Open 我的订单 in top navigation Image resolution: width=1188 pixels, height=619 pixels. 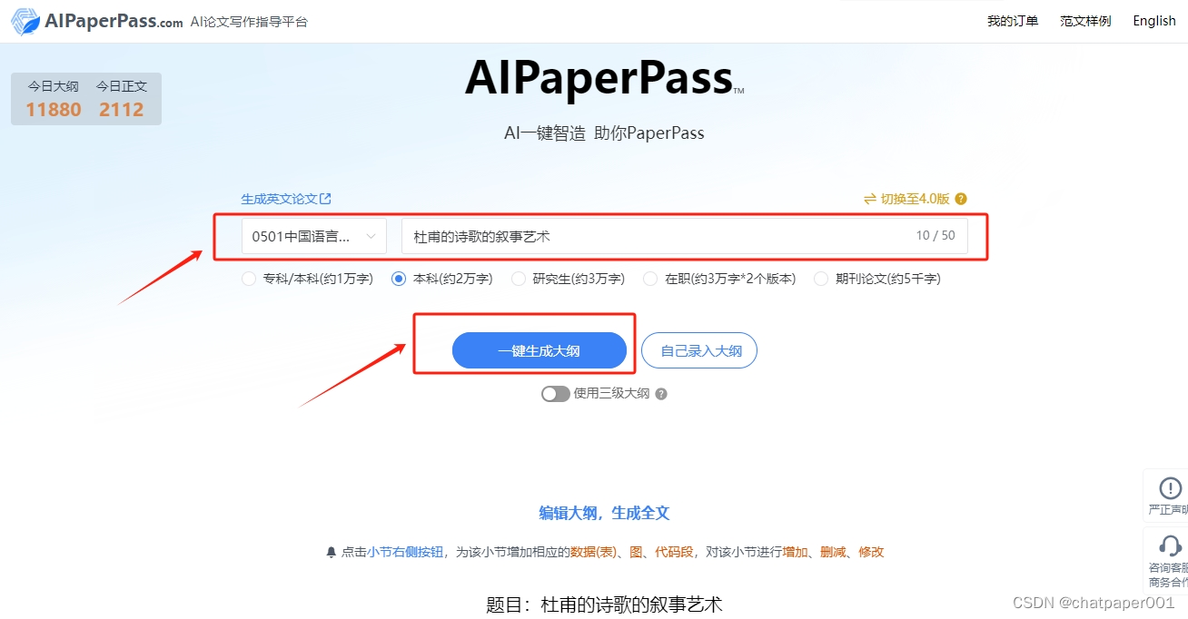click(x=1013, y=21)
